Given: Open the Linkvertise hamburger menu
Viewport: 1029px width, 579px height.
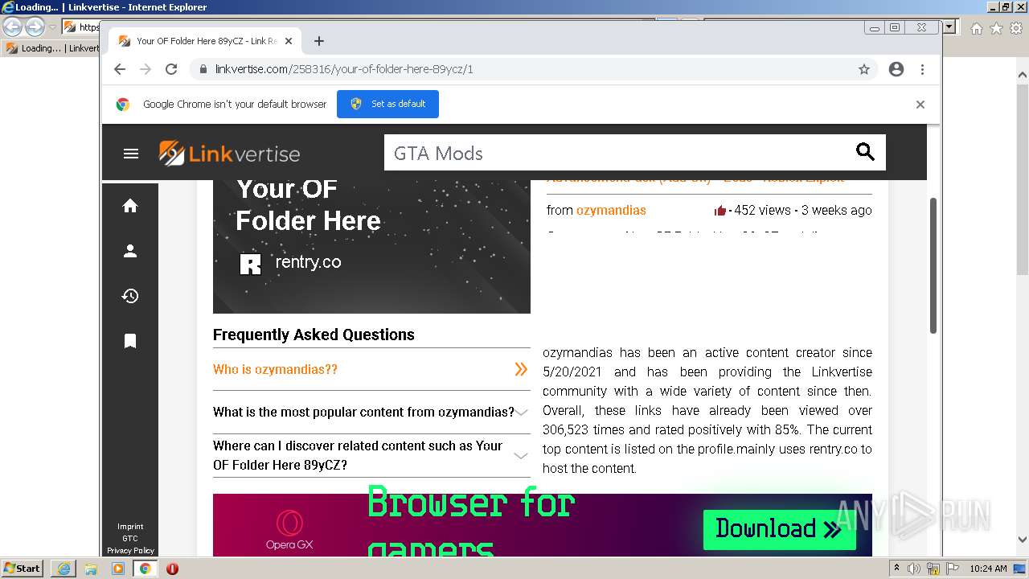Looking at the screenshot, I should [131, 154].
